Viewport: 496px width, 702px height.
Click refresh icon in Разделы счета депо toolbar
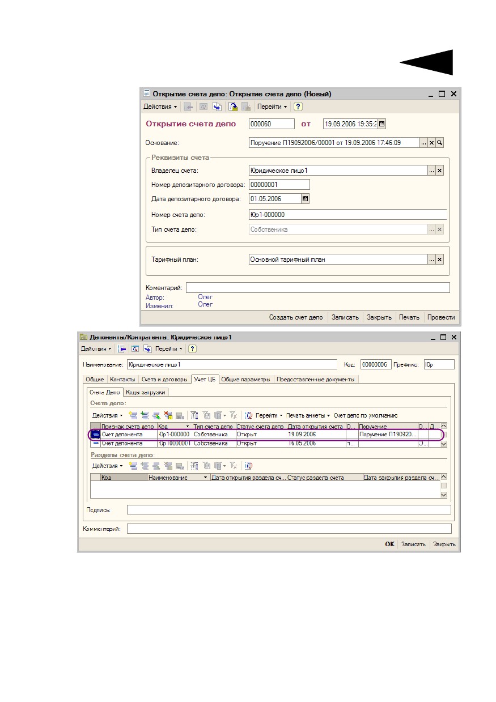coord(249,466)
